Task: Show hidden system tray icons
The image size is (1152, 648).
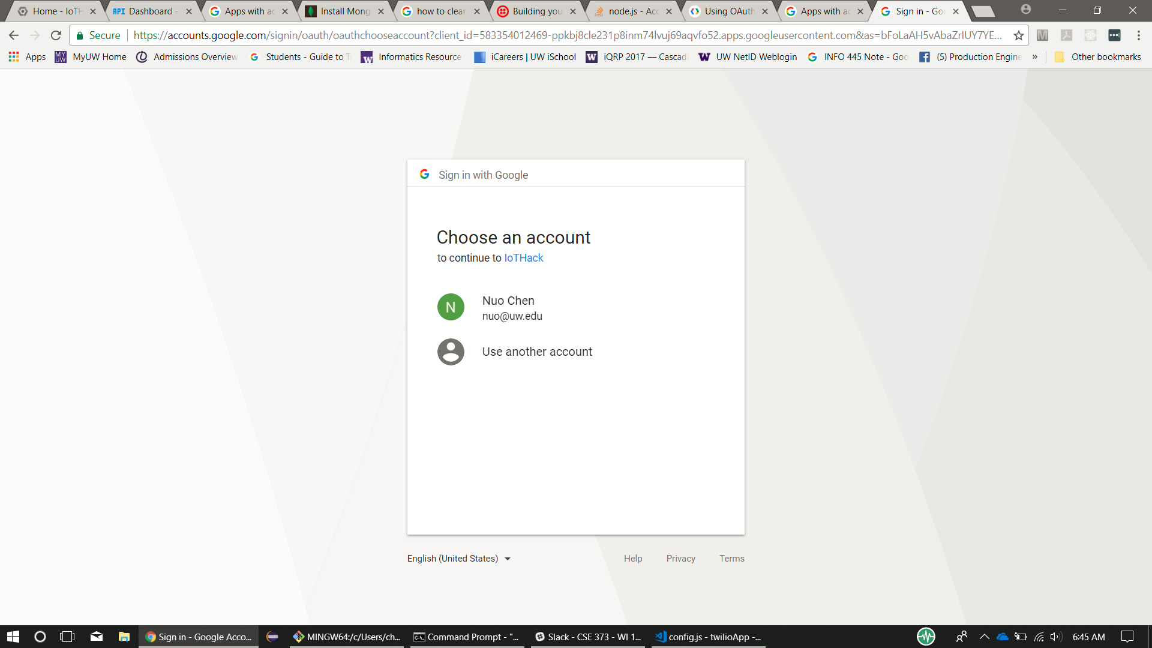Action: [x=984, y=637]
